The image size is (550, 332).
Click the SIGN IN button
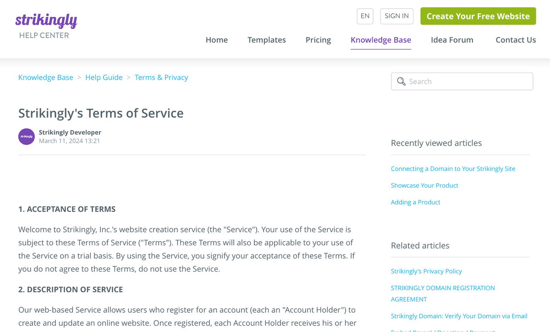[x=396, y=16]
